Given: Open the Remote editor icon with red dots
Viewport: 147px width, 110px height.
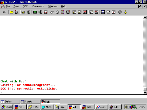Looking at the screenshot, I should tap(46, 12).
